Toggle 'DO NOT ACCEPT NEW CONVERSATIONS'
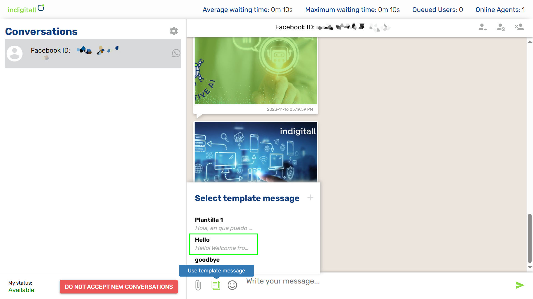This screenshot has width=533, height=299. point(119,287)
